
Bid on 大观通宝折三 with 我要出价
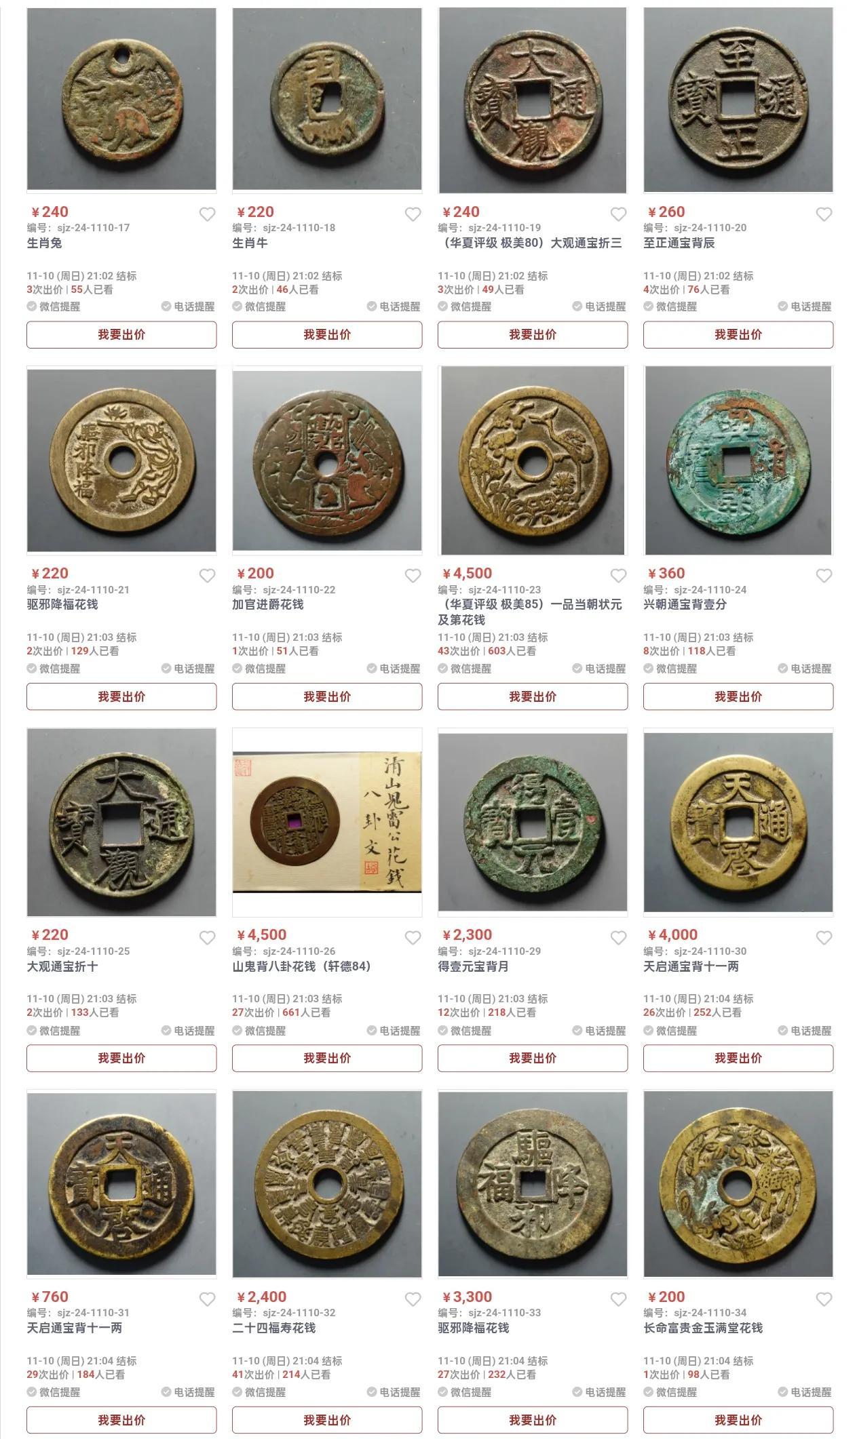[533, 335]
